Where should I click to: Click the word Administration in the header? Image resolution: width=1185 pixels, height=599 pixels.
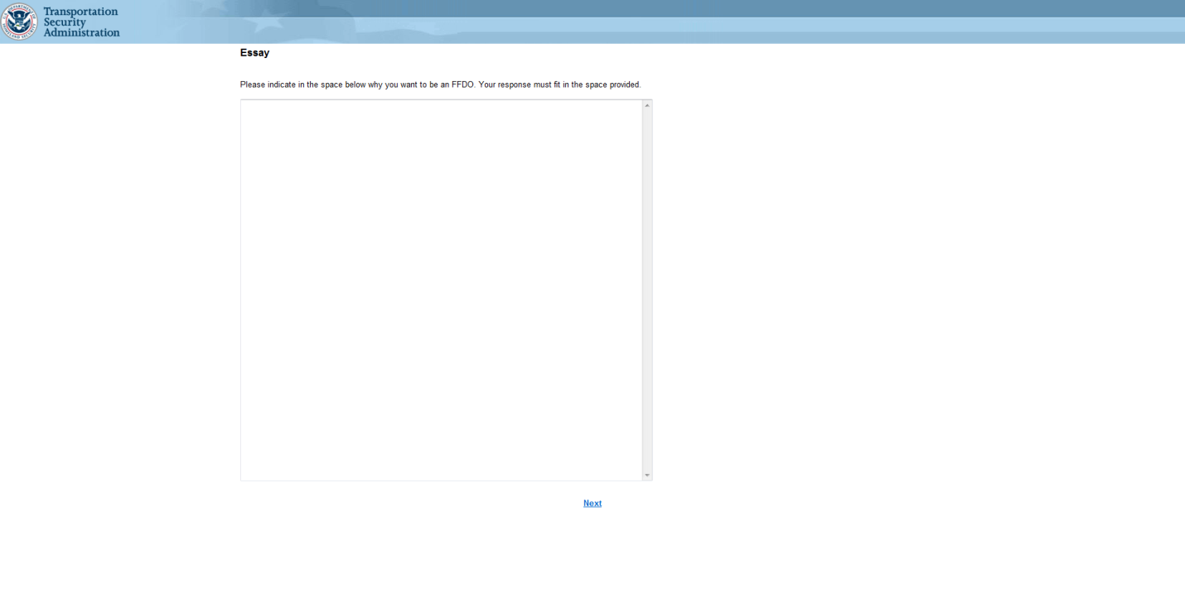pos(81,33)
